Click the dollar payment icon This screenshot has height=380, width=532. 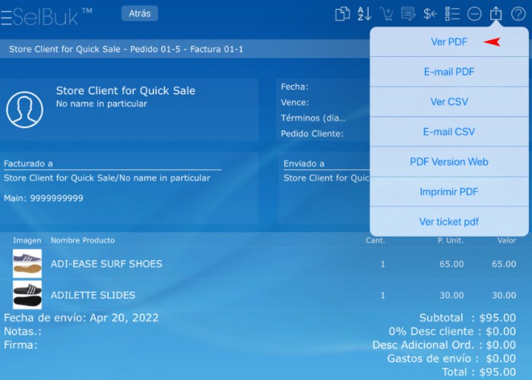(430, 14)
